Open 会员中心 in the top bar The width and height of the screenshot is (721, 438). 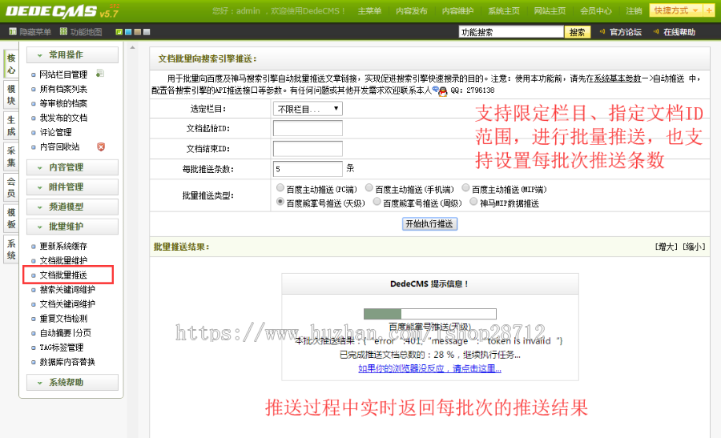click(595, 11)
